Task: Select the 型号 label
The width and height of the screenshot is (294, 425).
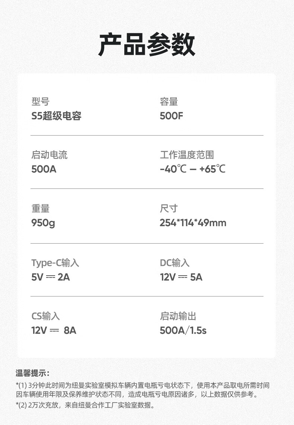Action: (x=40, y=102)
